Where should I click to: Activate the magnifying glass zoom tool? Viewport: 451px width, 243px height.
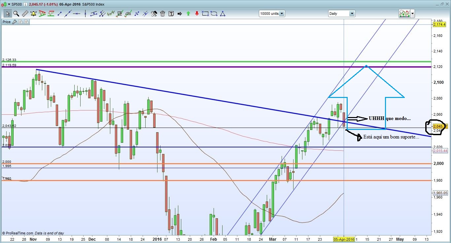[16, 14]
